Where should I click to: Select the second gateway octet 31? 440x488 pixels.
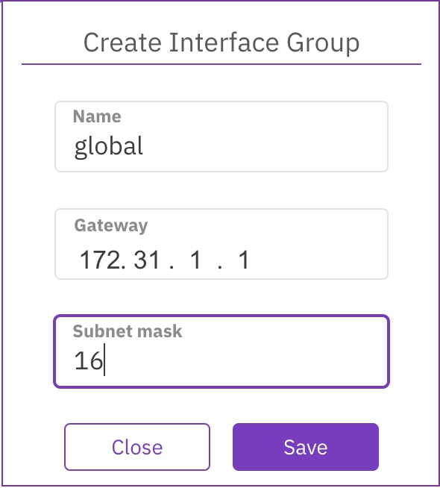[x=147, y=260]
